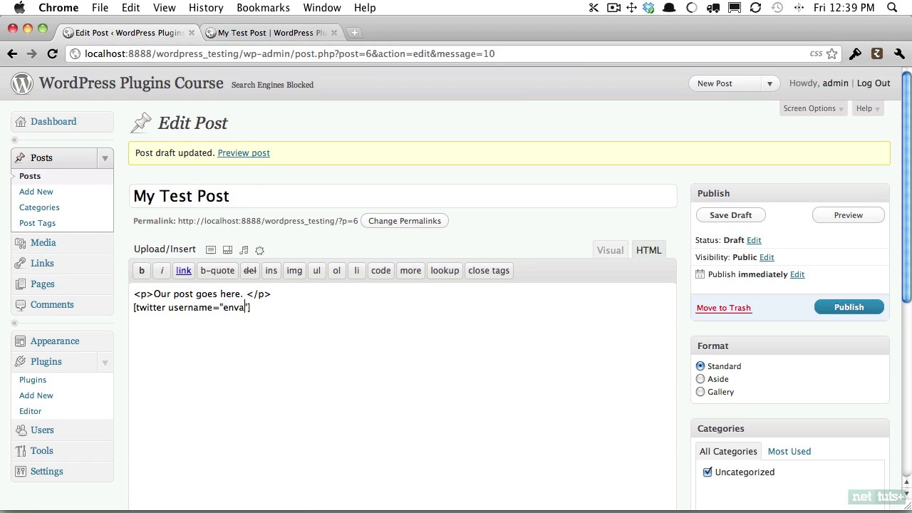The width and height of the screenshot is (912, 513).
Task: Select the Gallery post format
Action: pos(700,392)
